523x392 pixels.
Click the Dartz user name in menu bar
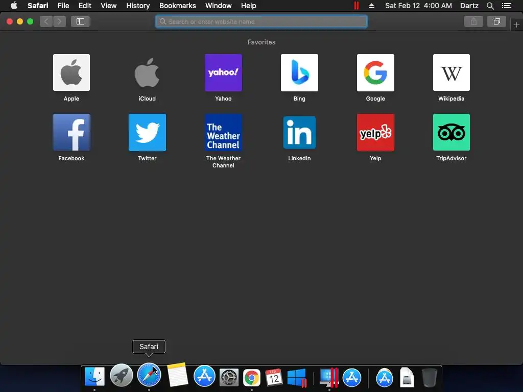point(469,6)
